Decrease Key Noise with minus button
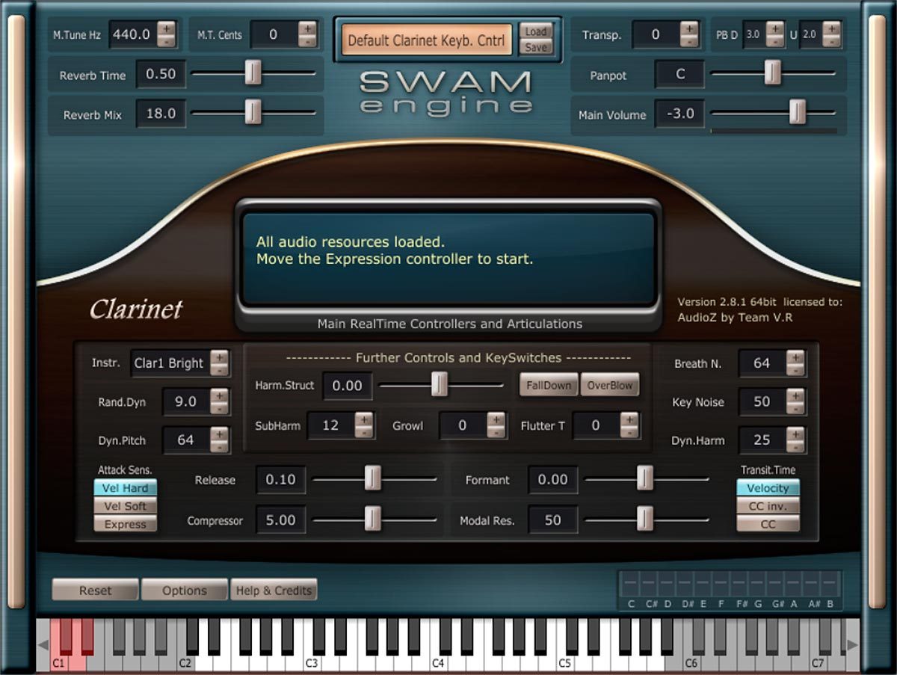 click(795, 408)
